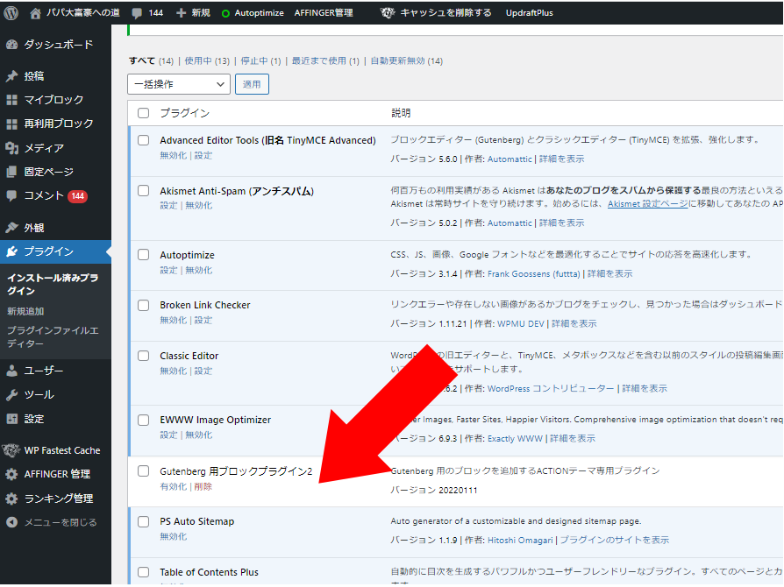Click the WordPress logo icon
784x587 pixels.
coord(11,13)
